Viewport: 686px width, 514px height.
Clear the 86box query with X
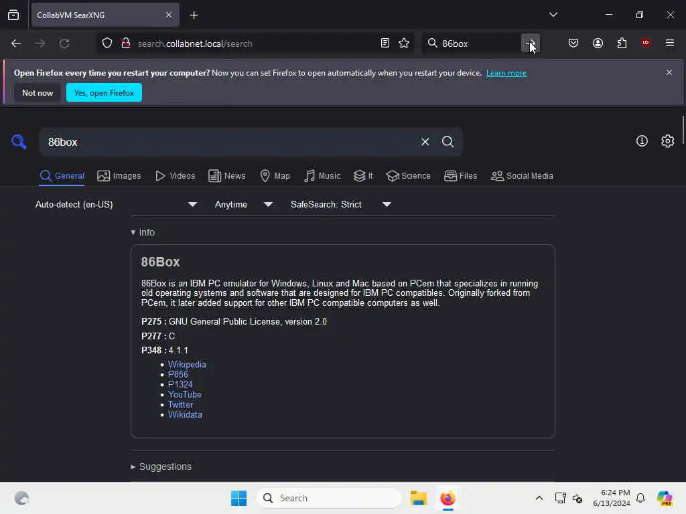425,142
